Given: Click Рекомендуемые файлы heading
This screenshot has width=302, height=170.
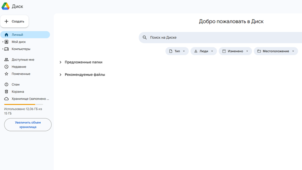Looking at the screenshot, I should pos(85,75).
